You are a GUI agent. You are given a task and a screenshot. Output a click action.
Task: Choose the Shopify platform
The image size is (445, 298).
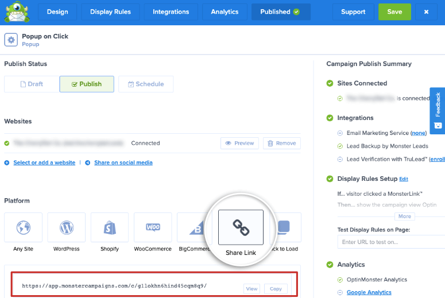(110, 227)
